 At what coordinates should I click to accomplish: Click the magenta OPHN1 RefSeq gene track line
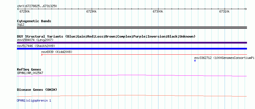pos(132,76)
